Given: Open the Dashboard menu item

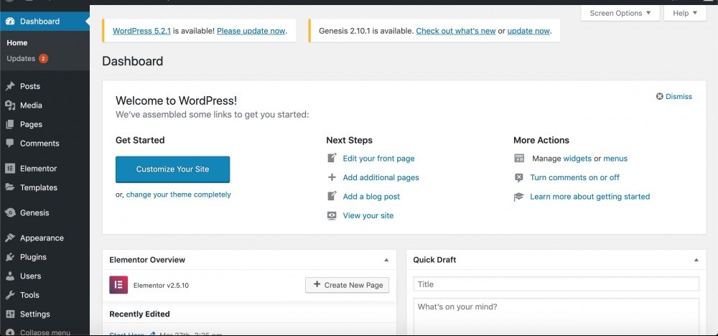Looking at the screenshot, I should [x=45, y=21].
